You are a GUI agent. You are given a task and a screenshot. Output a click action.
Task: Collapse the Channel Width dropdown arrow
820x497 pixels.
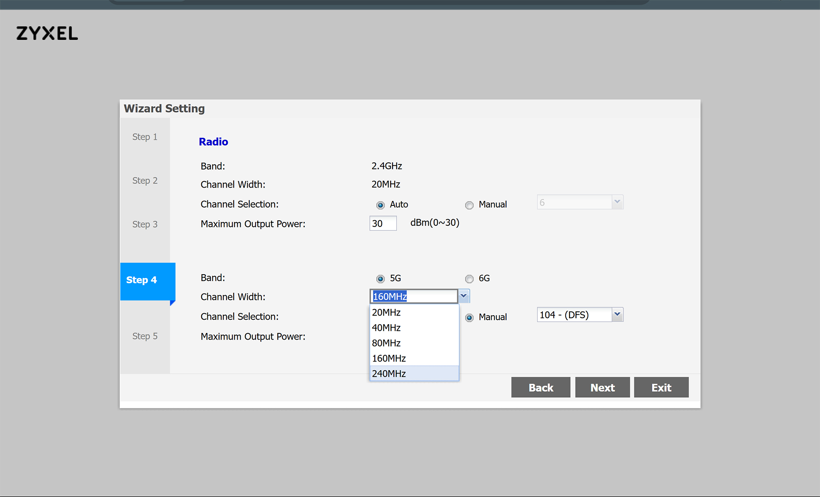point(463,296)
